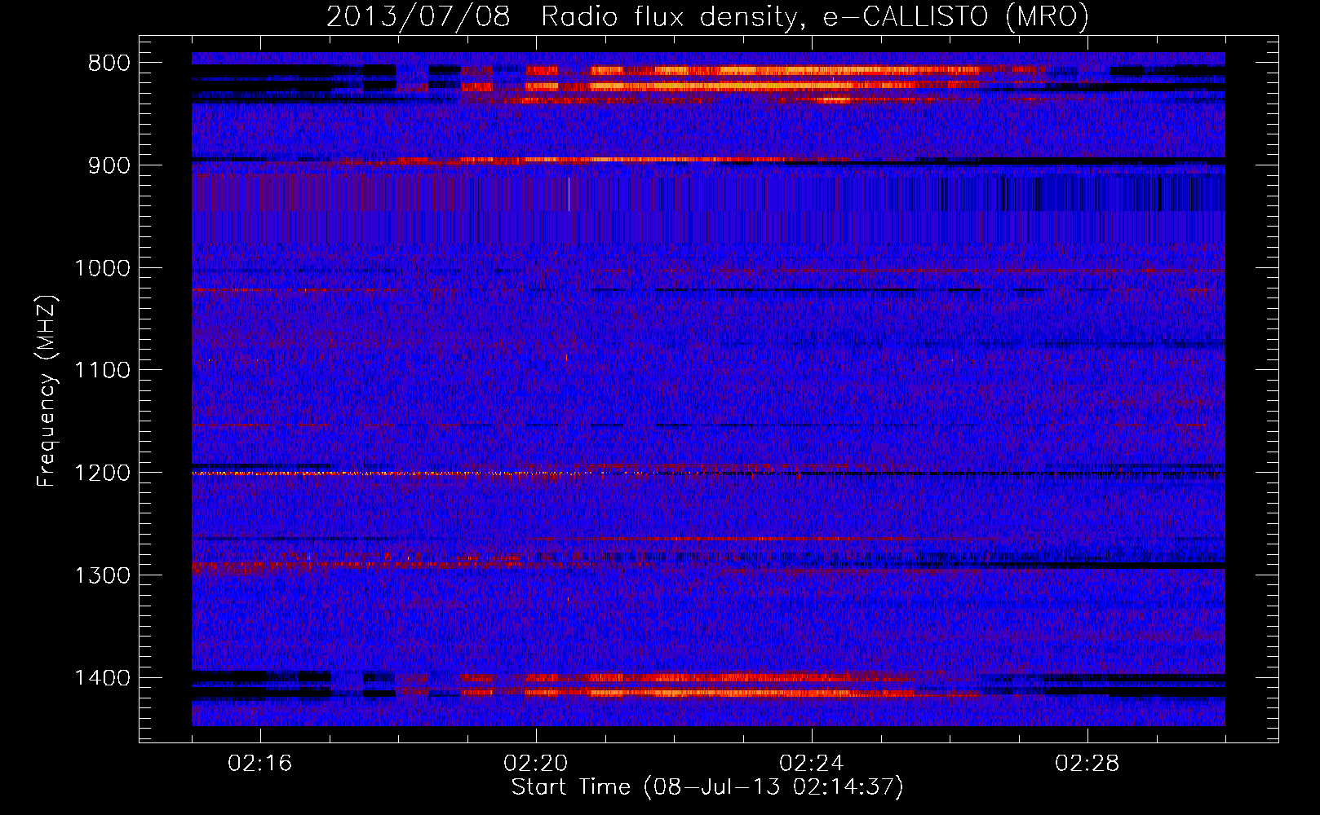Select the 900 frequency tick label

(109, 166)
